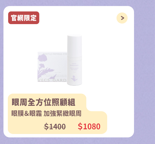
Task: Click the 官網限定 red badge
Action: [24, 18]
